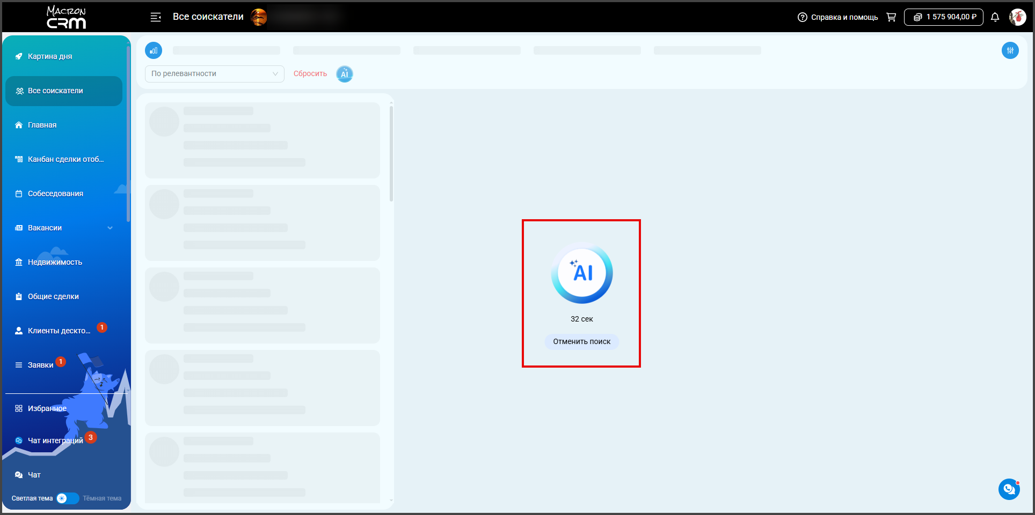Open Клиенты десктопа menu item
The width and height of the screenshot is (1035, 515).
click(x=64, y=331)
